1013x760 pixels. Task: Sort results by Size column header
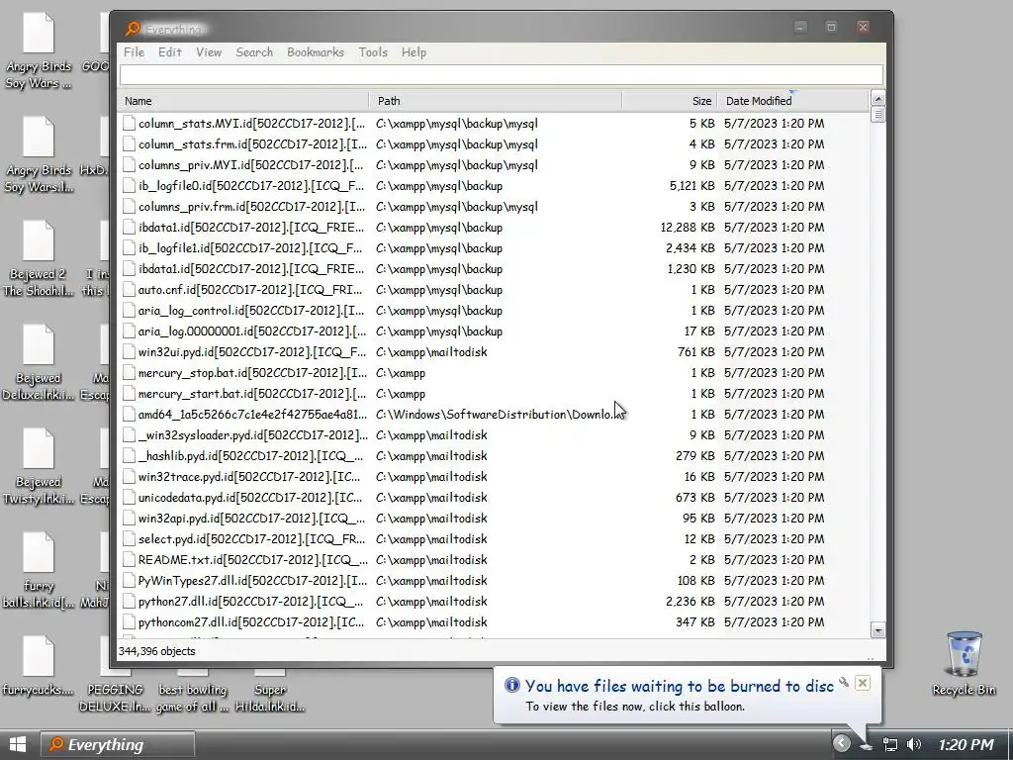[x=670, y=101]
